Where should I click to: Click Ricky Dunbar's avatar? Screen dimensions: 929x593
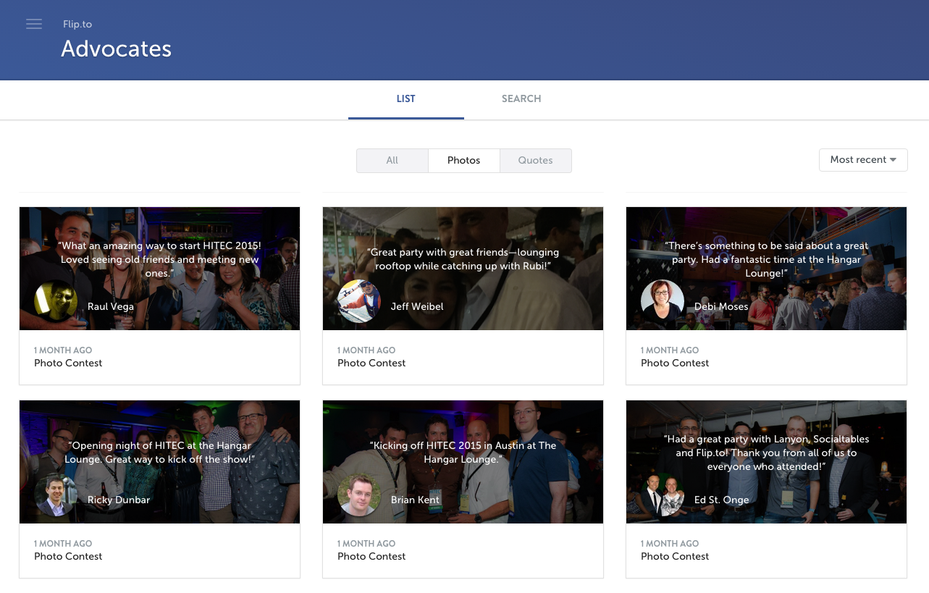[x=56, y=495]
